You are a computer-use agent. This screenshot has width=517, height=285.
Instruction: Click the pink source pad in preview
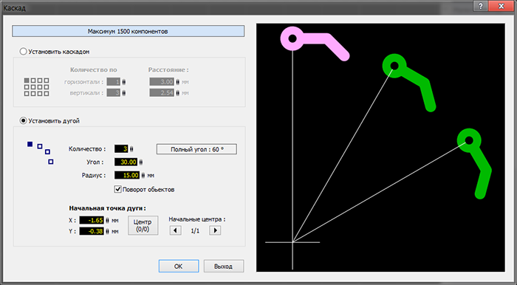click(x=292, y=38)
